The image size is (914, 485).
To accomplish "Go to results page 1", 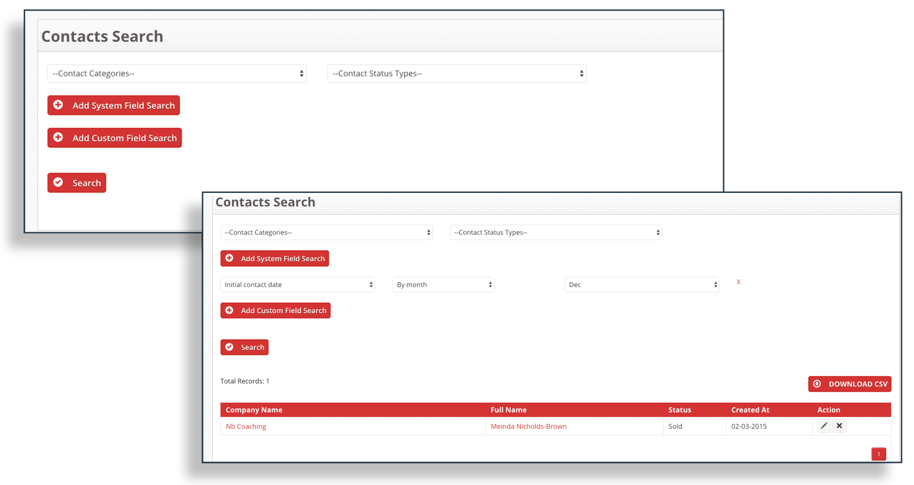I will pyautogui.click(x=879, y=454).
